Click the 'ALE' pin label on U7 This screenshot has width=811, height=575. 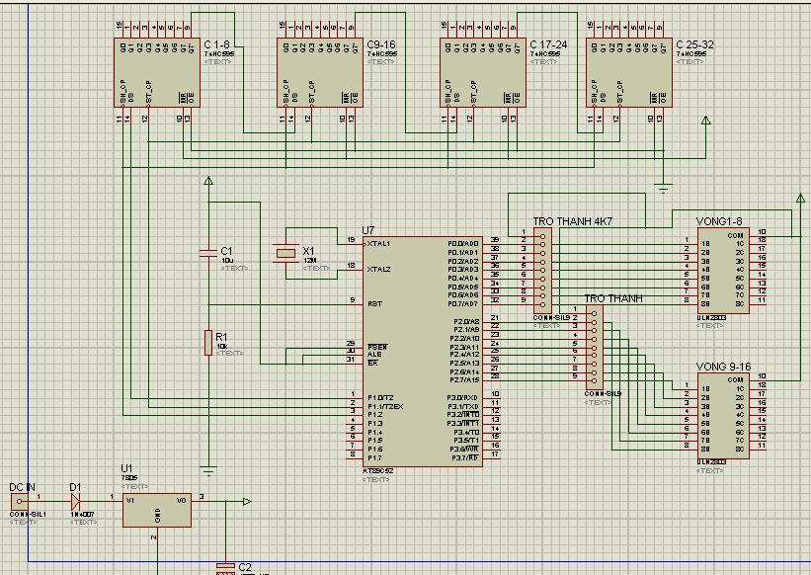pyautogui.click(x=374, y=355)
